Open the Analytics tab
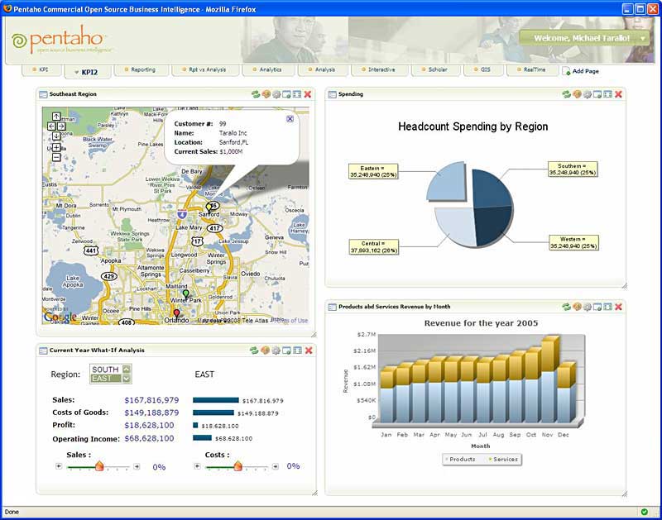This screenshot has width=662, height=520. [x=268, y=70]
